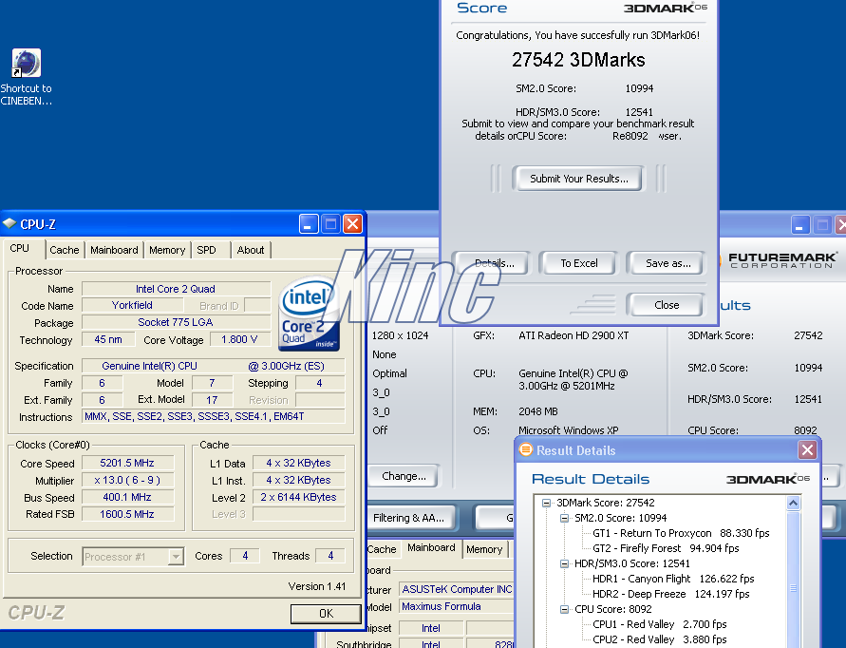Close the CPU-Z window with X
The image size is (846, 648).
point(352,224)
